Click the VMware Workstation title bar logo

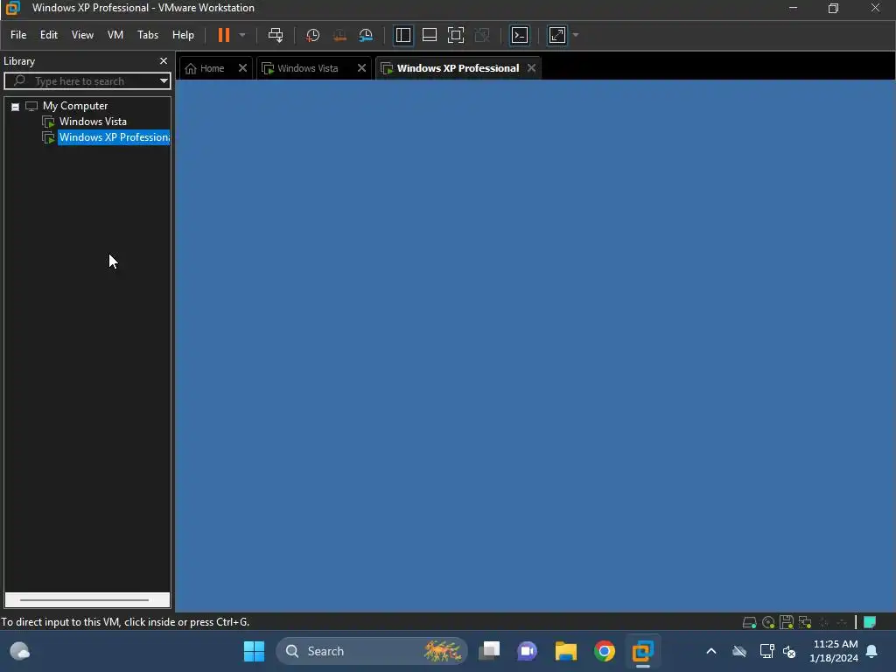pos(12,8)
